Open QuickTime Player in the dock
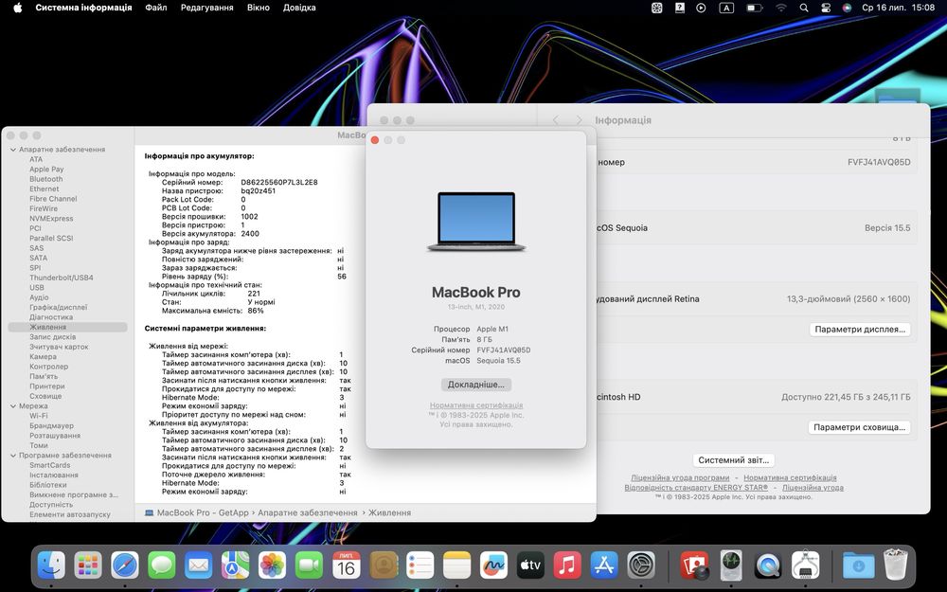The image size is (947, 592). 768,566
